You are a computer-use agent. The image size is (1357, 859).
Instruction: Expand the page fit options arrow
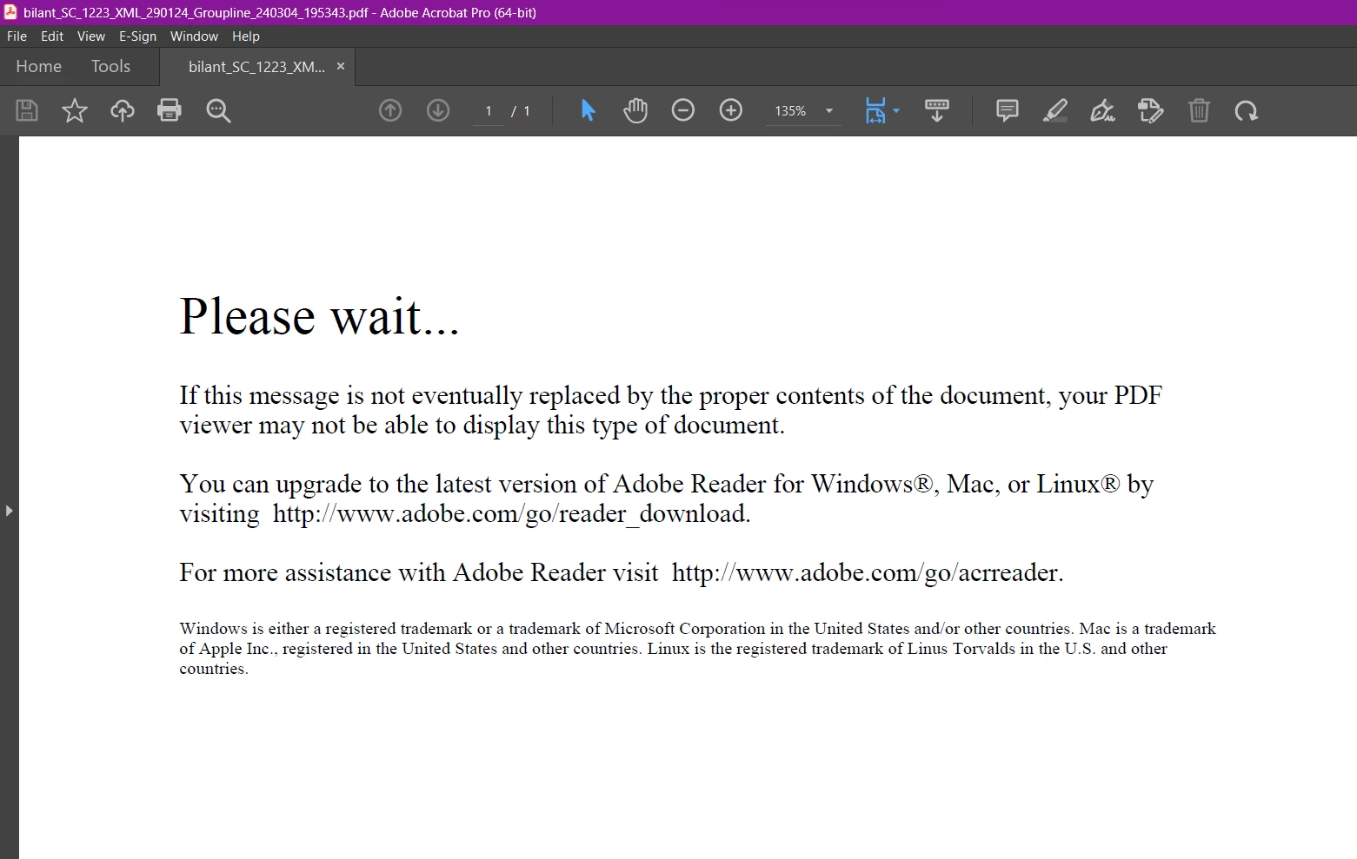click(x=896, y=110)
